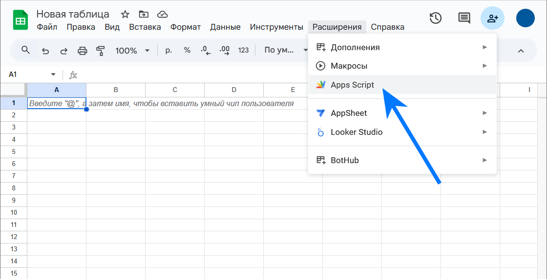Open the comments speech bubble icon

click(x=463, y=18)
